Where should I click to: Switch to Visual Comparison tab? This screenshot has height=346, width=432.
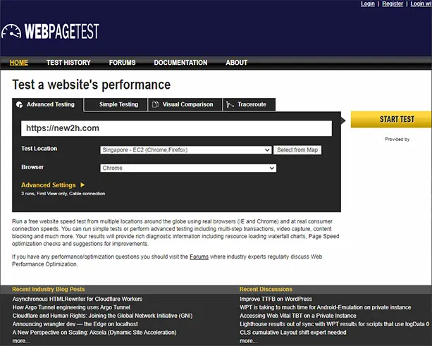tap(185, 105)
